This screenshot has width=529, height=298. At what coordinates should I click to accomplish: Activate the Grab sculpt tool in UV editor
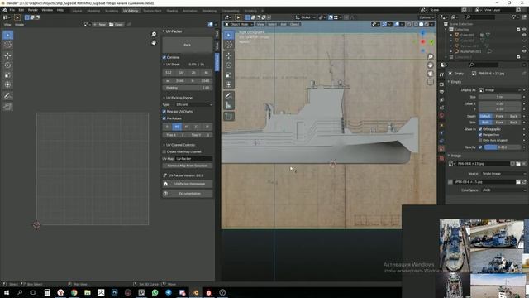coord(7,107)
